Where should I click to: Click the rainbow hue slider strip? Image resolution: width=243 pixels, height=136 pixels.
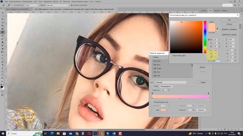[205, 37]
